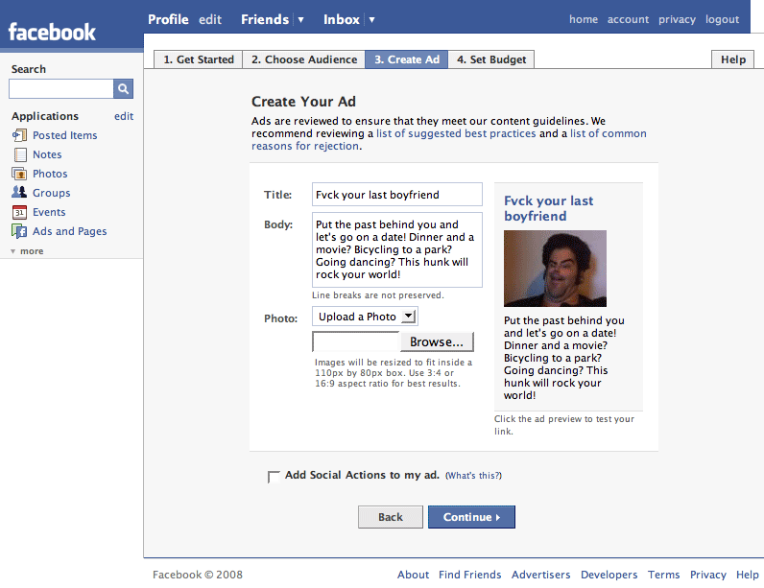Go to the Get Started tab
This screenshot has height=588, width=764.
199,59
